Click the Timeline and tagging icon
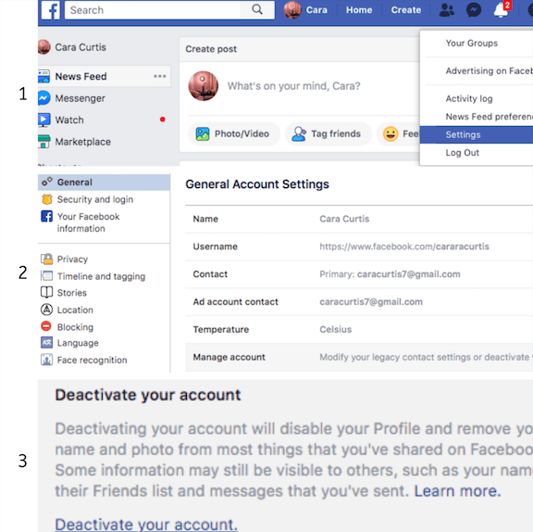 [47, 275]
